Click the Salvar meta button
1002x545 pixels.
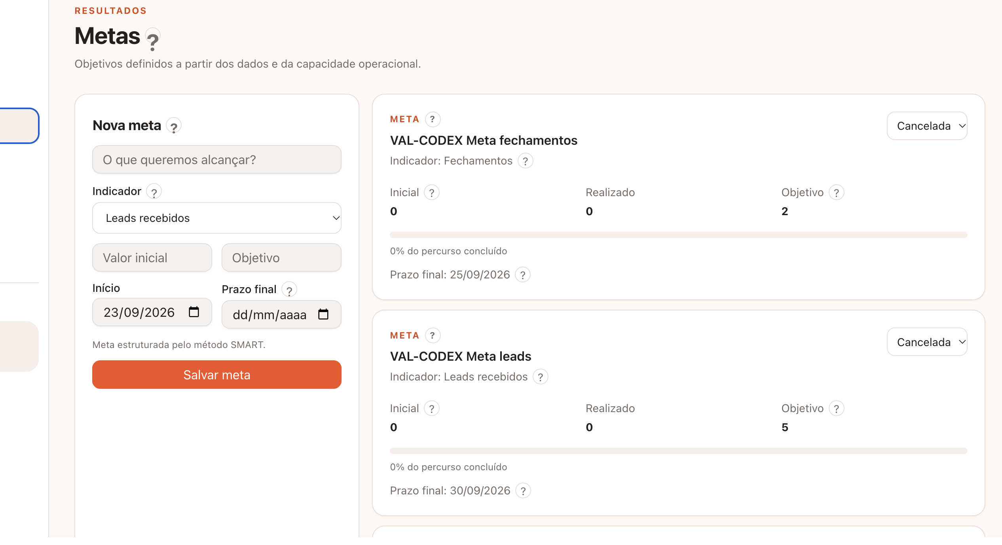[x=217, y=375]
